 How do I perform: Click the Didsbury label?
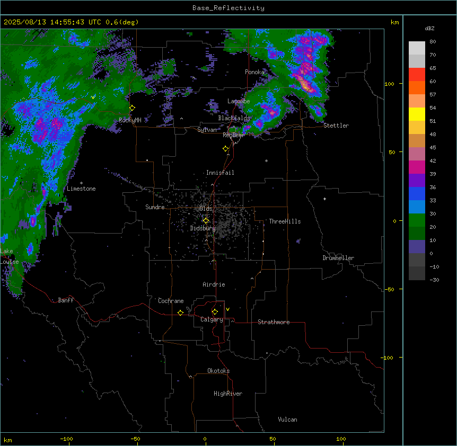coord(203,228)
